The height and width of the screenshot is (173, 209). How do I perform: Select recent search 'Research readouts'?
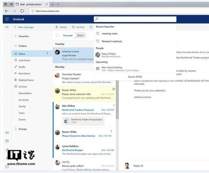click(135, 41)
